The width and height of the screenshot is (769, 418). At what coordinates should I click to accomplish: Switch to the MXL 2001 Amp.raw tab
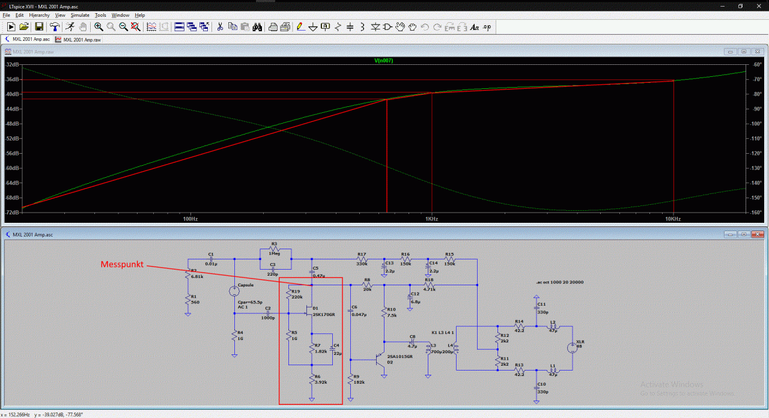point(78,40)
